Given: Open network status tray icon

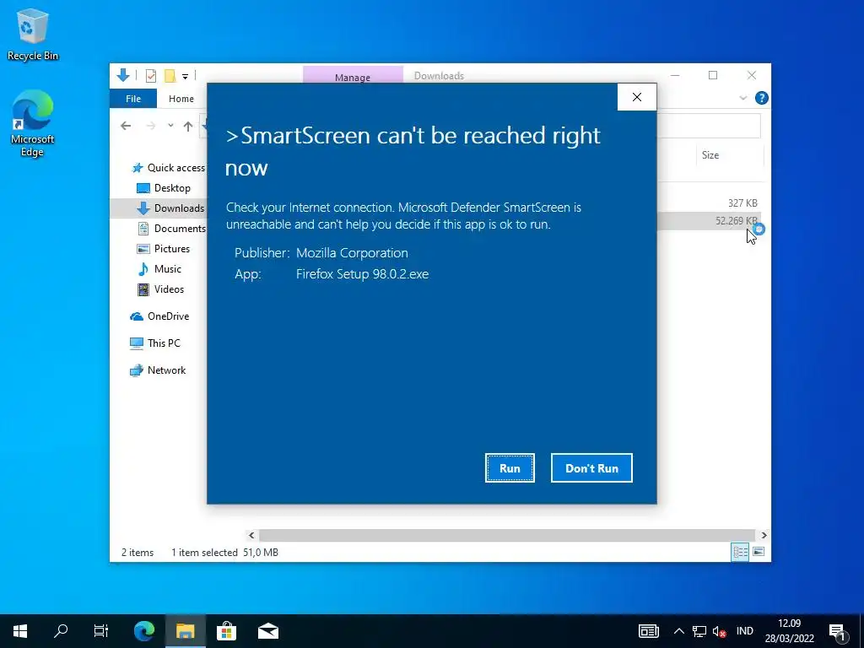Looking at the screenshot, I should [x=699, y=631].
